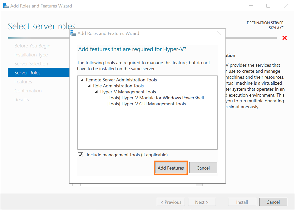Click the Add Features button
Image resolution: width=295 pixels, height=210 pixels.
point(171,168)
